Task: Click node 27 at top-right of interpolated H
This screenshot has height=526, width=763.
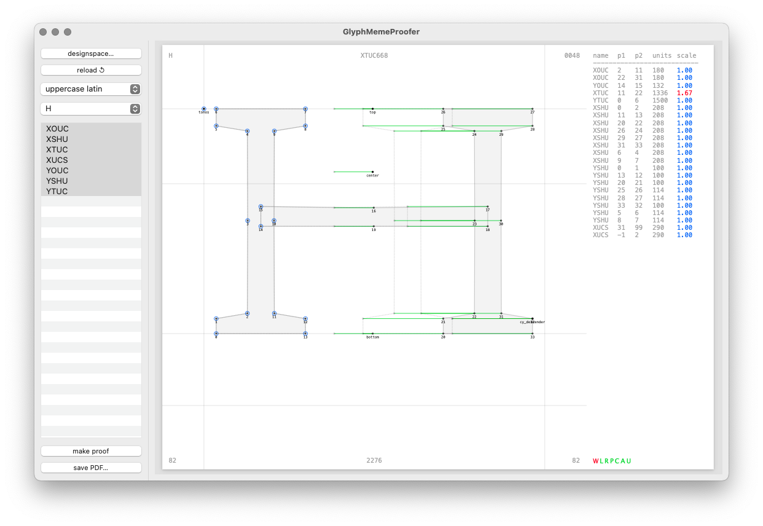Action: click(x=532, y=109)
